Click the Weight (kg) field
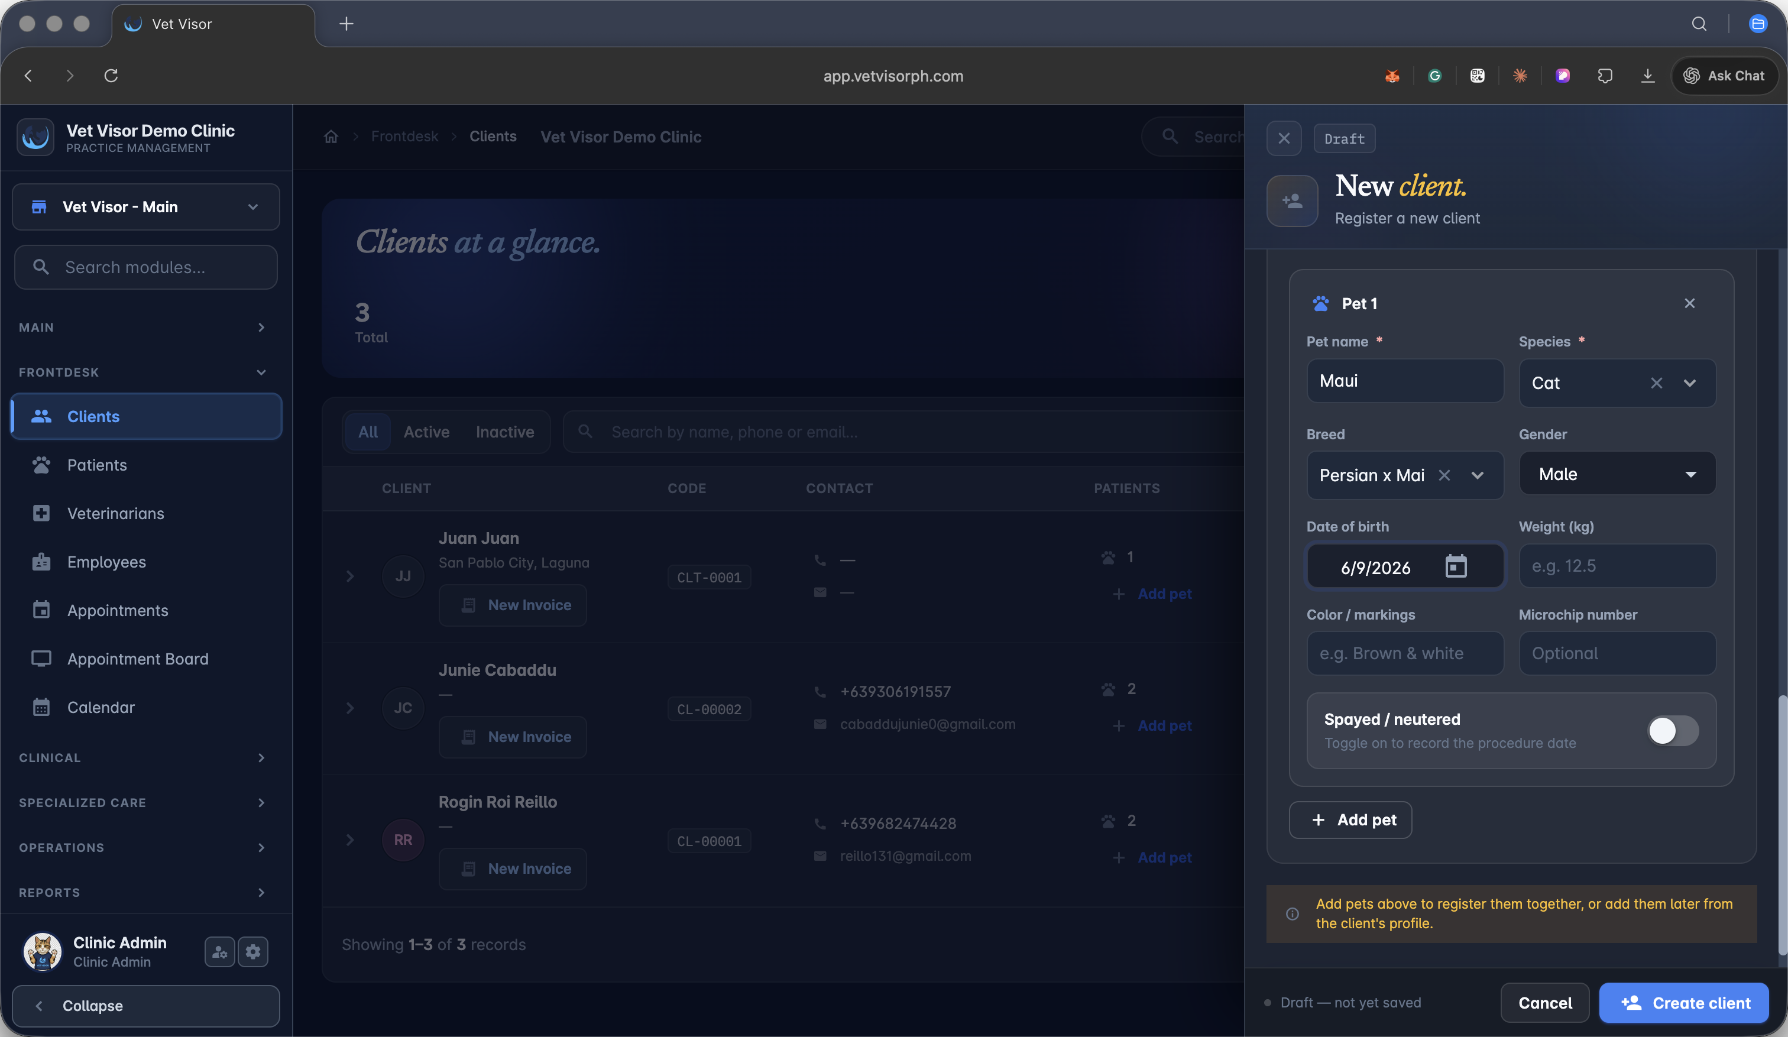The height and width of the screenshot is (1037, 1788). (x=1617, y=566)
